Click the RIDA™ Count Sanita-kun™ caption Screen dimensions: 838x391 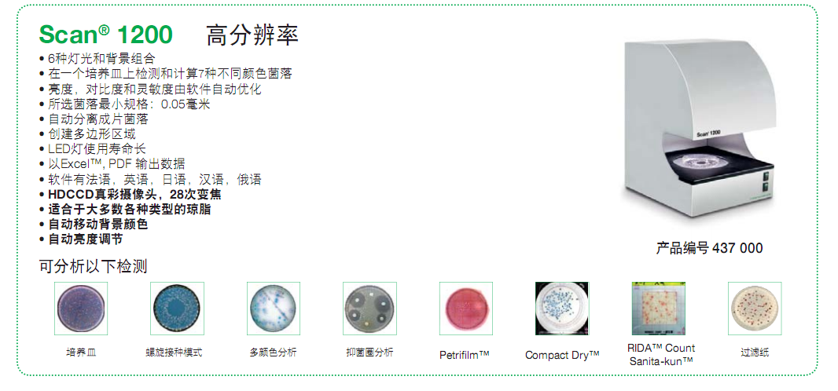661,354
